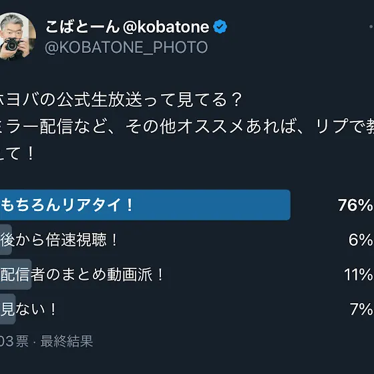Screen dimensions: 374x374
Task: Select the tweet text line ending 見てる？
Action: (x=121, y=100)
